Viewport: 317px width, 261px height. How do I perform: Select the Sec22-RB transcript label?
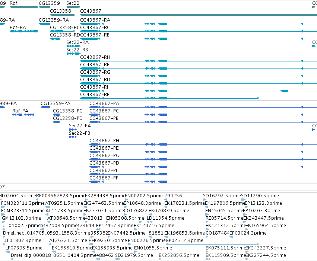(77, 50)
